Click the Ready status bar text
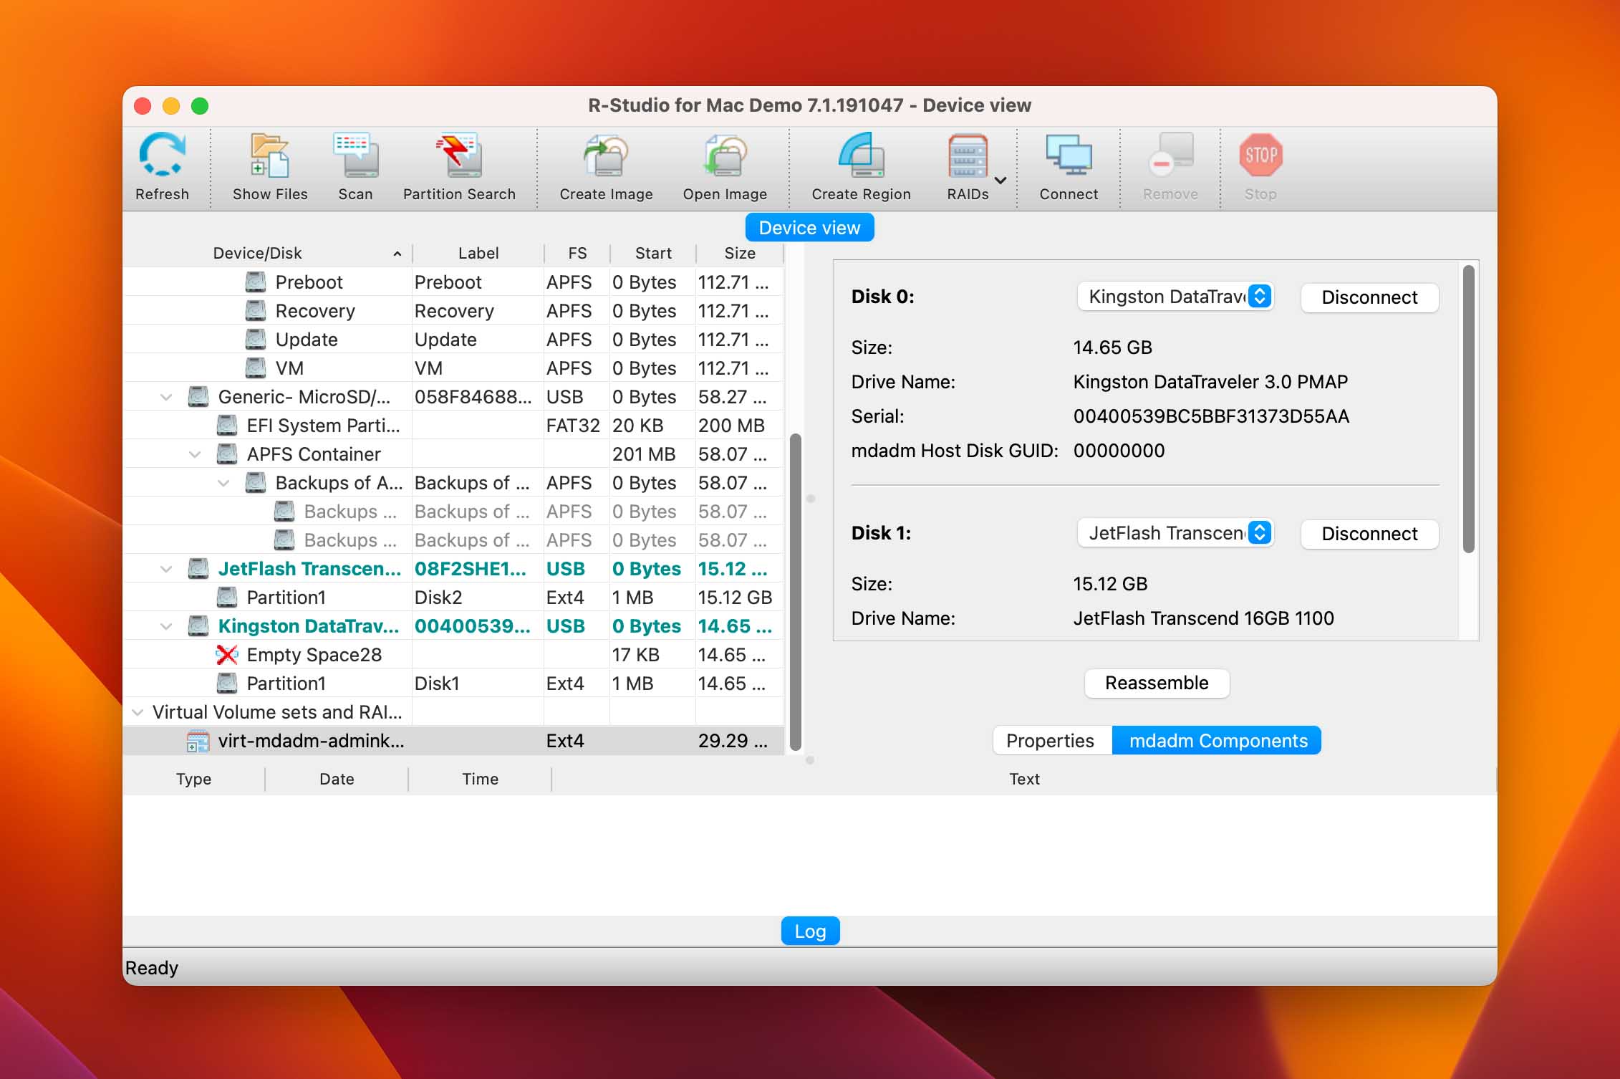This screenshot has width=1620, height=1079. pos(152,968)
